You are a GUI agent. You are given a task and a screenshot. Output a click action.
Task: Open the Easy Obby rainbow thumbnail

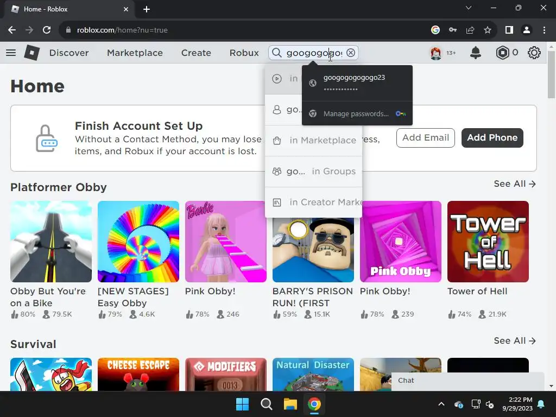pyautogui.click(x=138, y=242)
